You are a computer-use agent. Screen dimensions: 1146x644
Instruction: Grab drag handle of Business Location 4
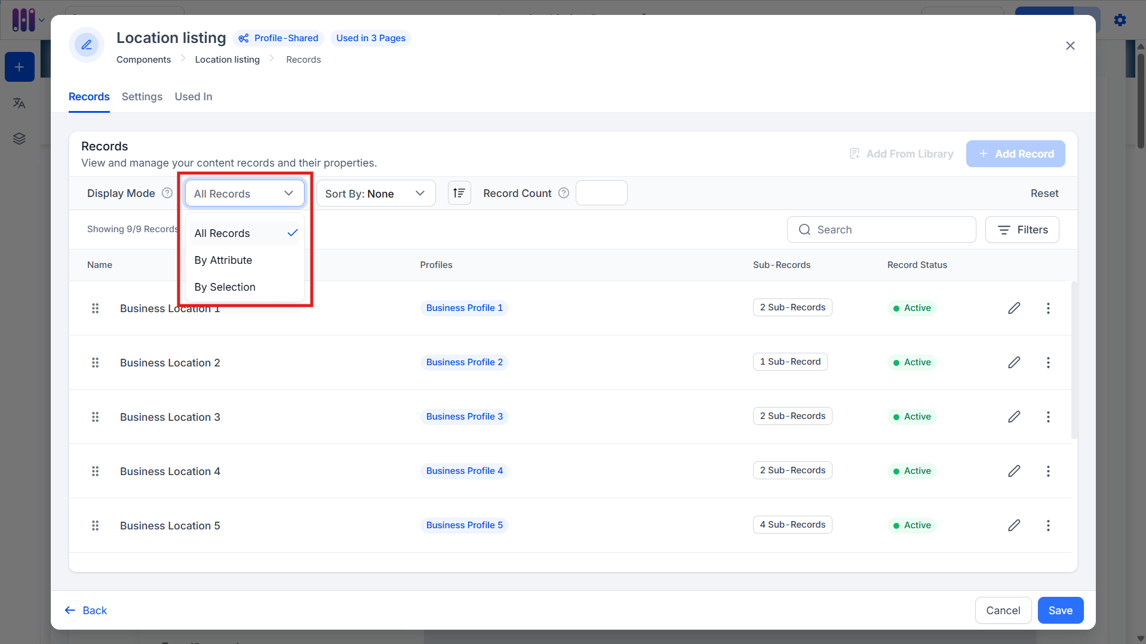coord(95,471)
